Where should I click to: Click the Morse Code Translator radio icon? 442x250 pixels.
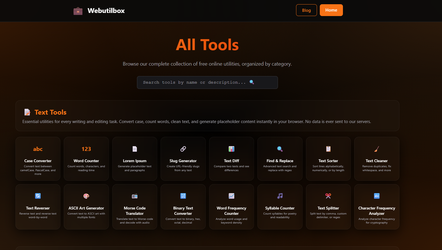coord(135,196)
